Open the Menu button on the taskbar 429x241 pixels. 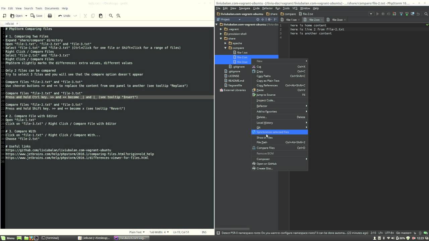(x=7, y=238)
